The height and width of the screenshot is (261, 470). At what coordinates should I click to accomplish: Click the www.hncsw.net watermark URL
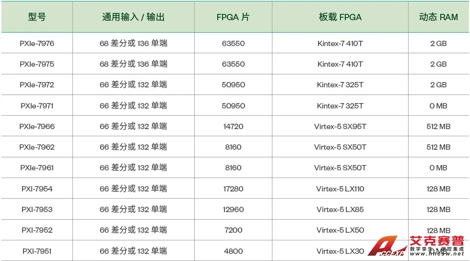pyautogui.click(x=437, y=254)
